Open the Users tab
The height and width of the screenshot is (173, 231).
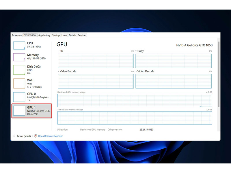pyautogui.click(x=64, y=35)
